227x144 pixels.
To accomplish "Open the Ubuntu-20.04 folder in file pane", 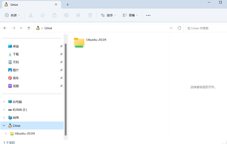I will click(90, 42).
